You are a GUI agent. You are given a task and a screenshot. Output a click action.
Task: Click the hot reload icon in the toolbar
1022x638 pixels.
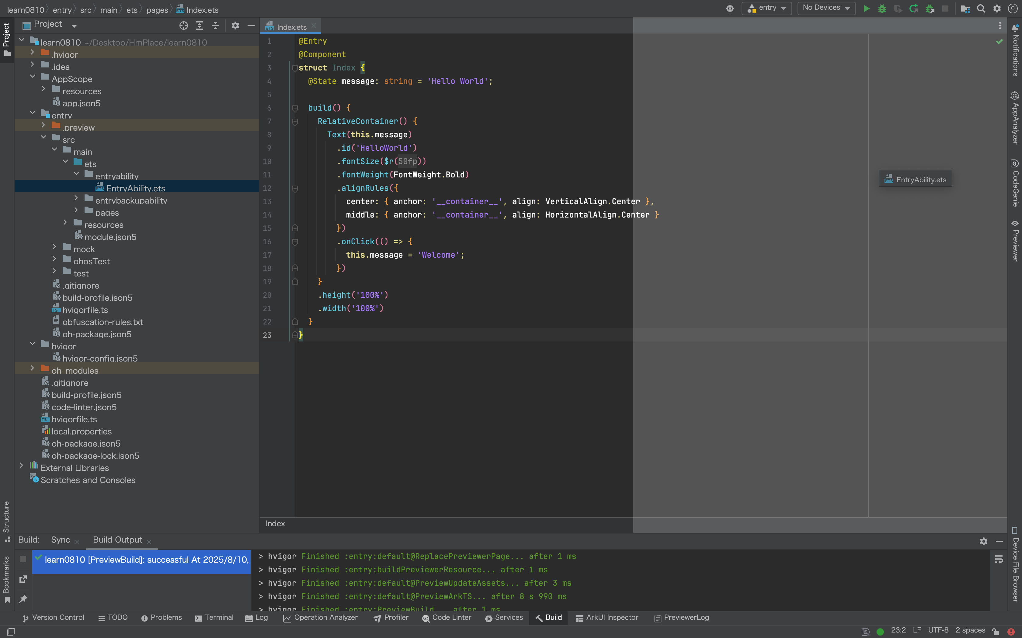pos(913,9)
